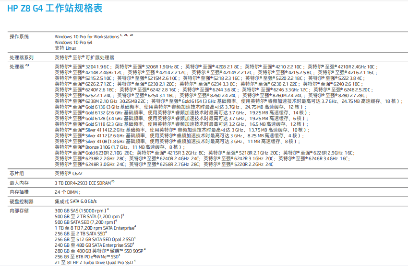Select the 'Silver 4114' processor line
This screenshot has width=408, height=266.
click(182, 130)
